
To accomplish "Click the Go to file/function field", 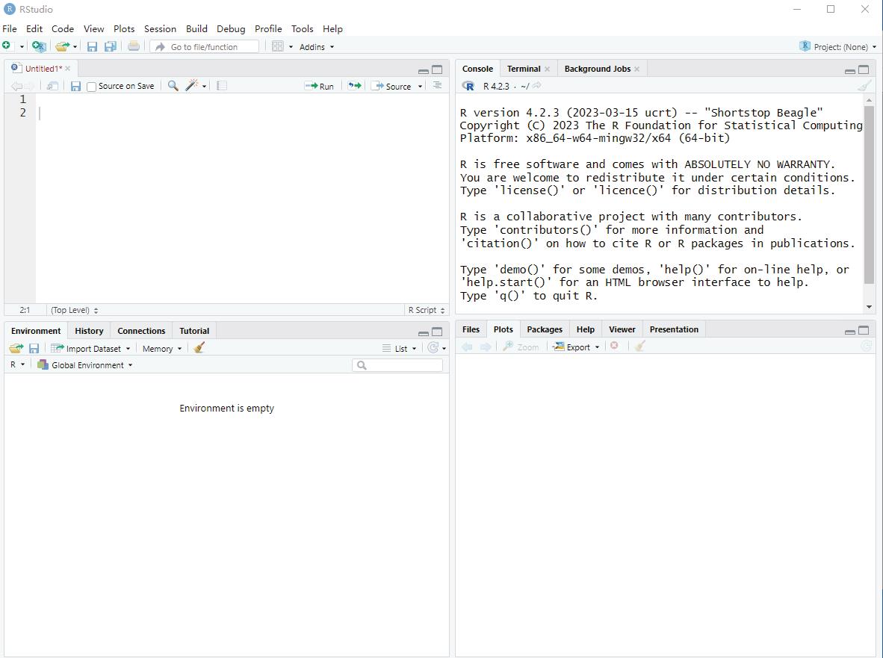I will coord(205,46).
